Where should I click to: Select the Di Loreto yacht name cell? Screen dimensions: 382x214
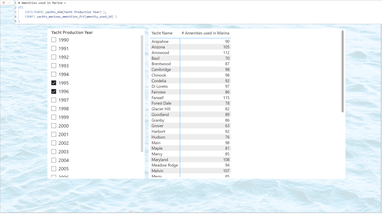(160, 86)
